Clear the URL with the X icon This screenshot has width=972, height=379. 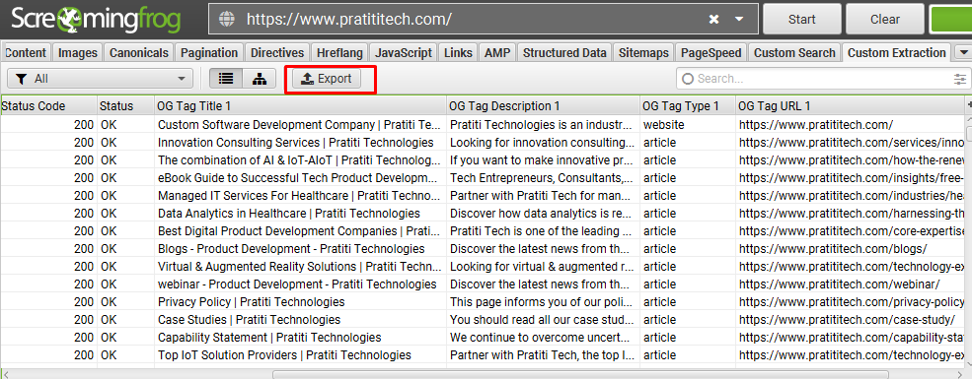click(x=714, y=19)
